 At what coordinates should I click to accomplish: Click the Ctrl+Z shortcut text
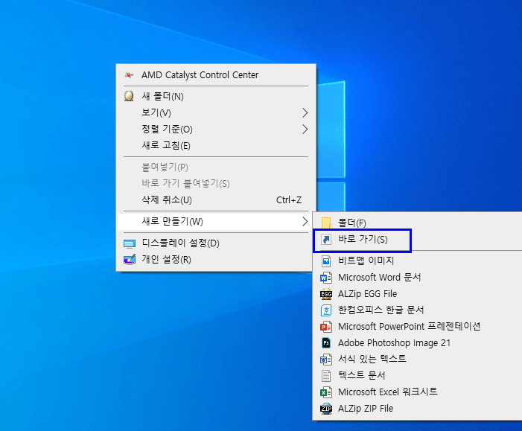tap(289, 200)
